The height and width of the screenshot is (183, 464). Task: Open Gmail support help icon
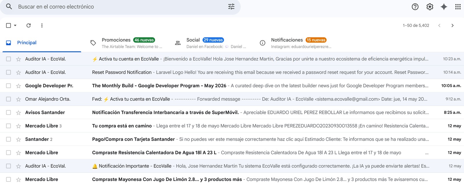coord(415,7)
